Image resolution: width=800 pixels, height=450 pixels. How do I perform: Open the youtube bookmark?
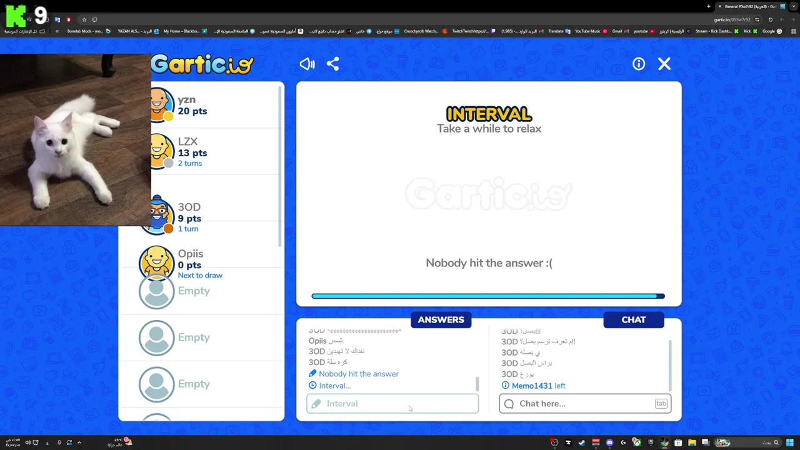pos(644,31)
